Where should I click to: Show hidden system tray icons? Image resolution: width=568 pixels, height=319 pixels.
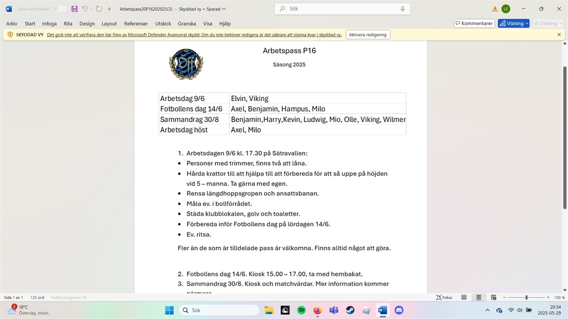point(487,310)
